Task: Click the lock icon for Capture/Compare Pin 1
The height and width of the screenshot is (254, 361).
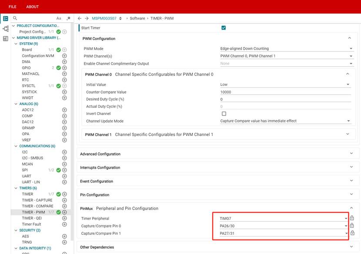Action: (x=352, y=234)
